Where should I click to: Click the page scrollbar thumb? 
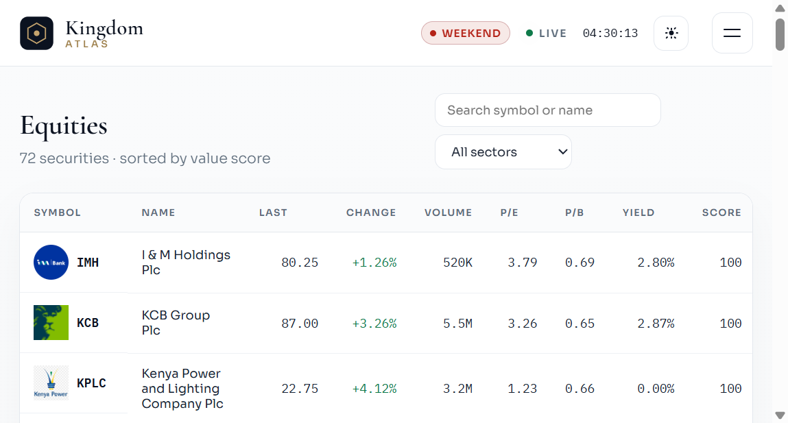click(780, 34)
